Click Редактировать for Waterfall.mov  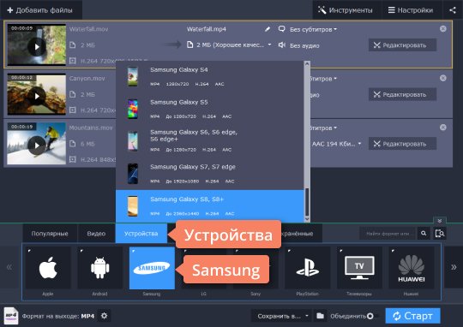[x=402, y=45]
